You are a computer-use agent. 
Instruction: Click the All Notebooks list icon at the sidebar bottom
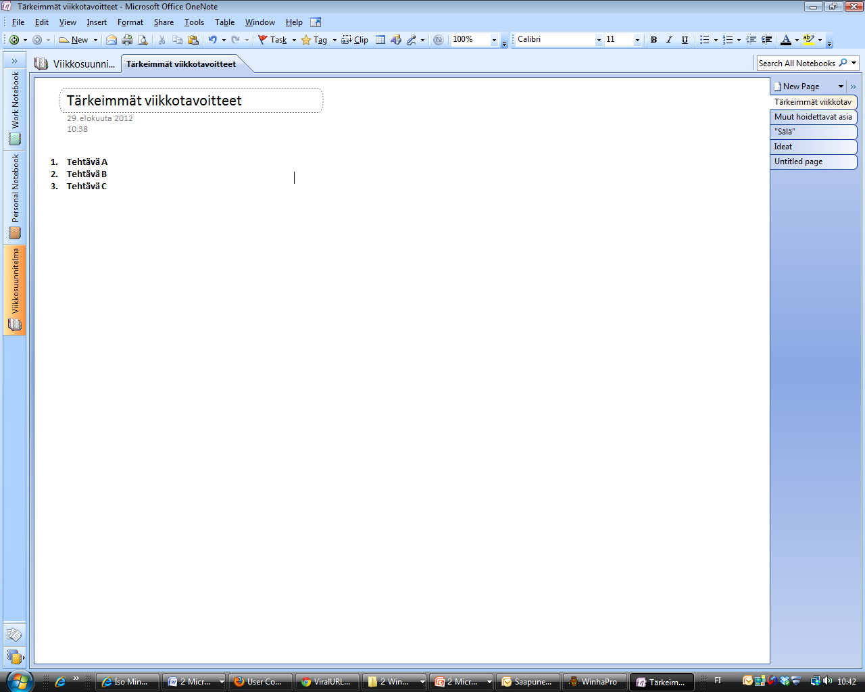point(14,656)
